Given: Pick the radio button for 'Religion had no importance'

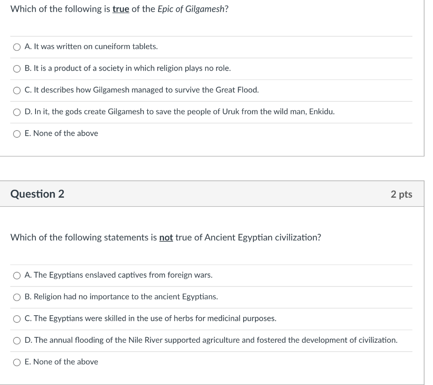Looking at the screenshot, I should point(17,297).
